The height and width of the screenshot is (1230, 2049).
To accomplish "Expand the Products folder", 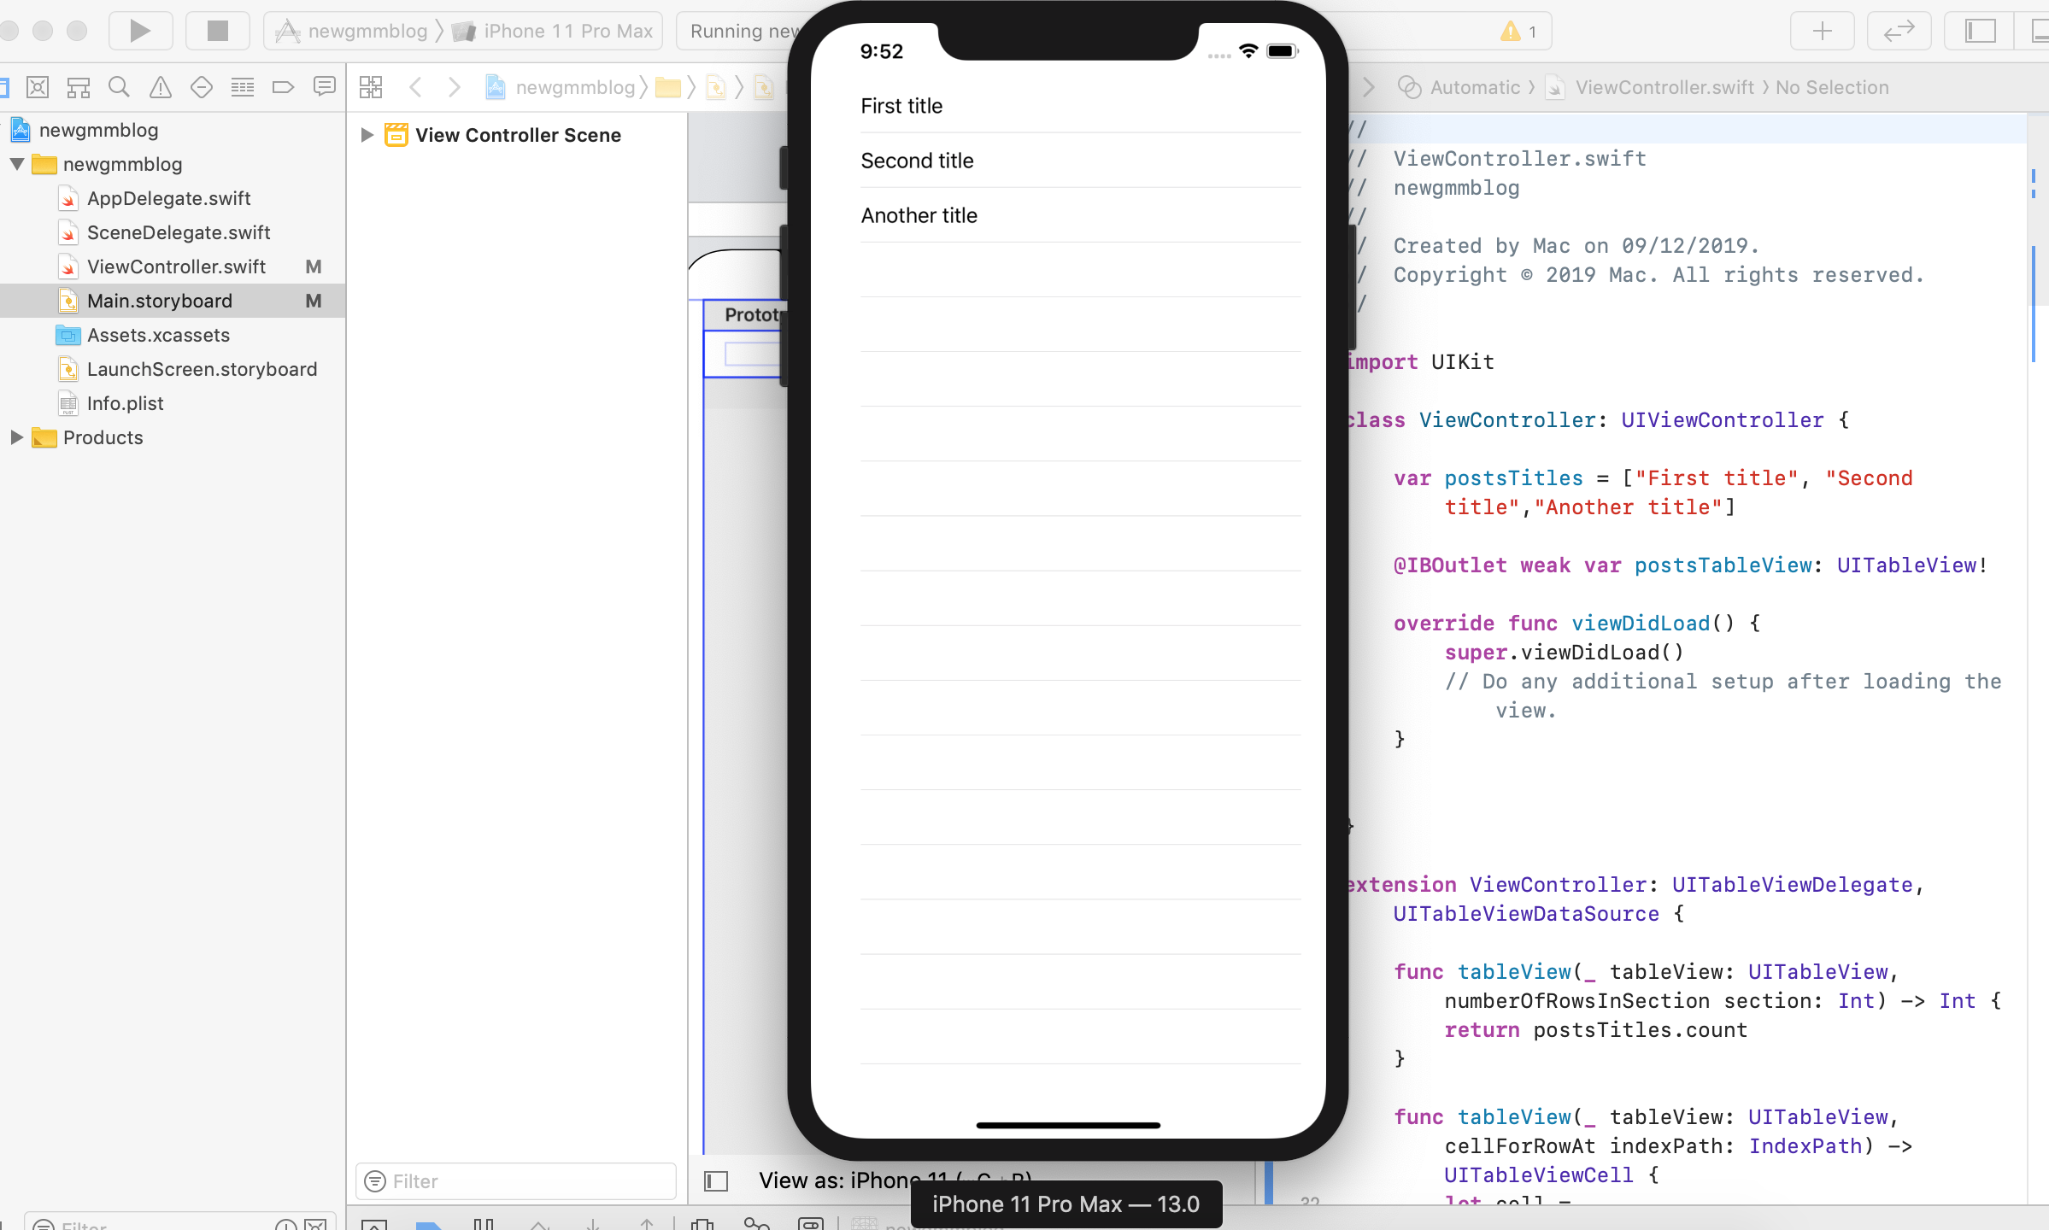I will [x=16, y=437].
